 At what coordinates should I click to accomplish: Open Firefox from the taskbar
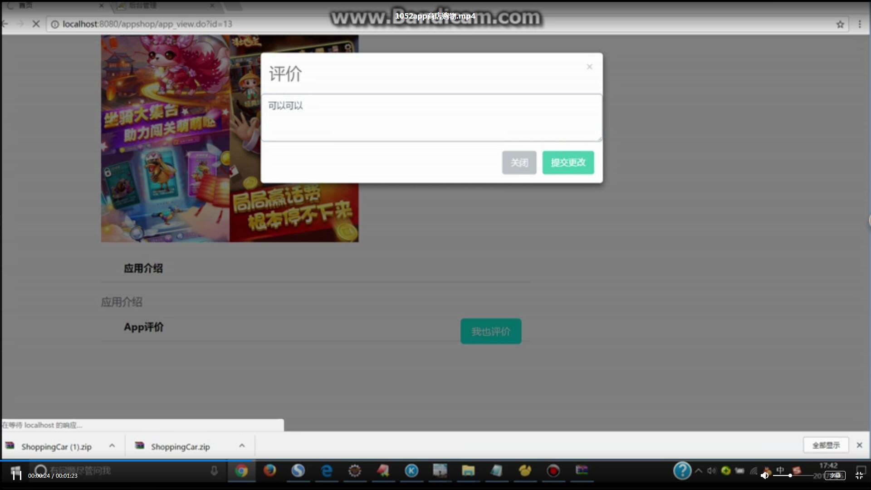270,470
